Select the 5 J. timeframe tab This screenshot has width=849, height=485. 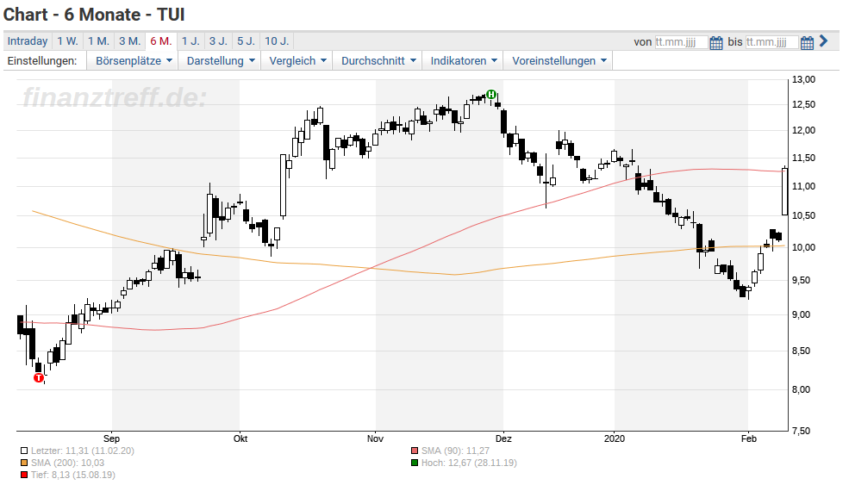pyautogui.click(x=246, y=41)
